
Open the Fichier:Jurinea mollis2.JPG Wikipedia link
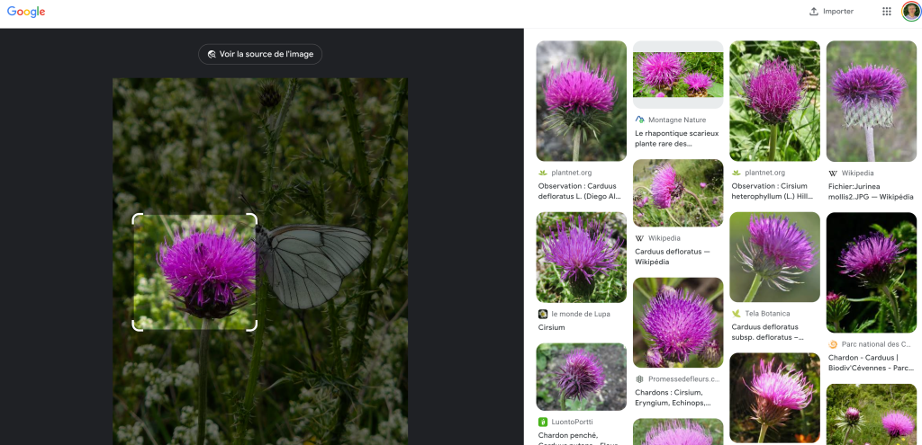[870, 191]
